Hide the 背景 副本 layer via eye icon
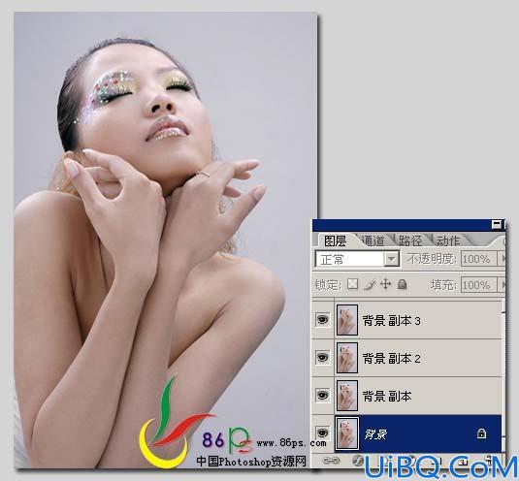This screenshot has width=519, height=481. 323,395
